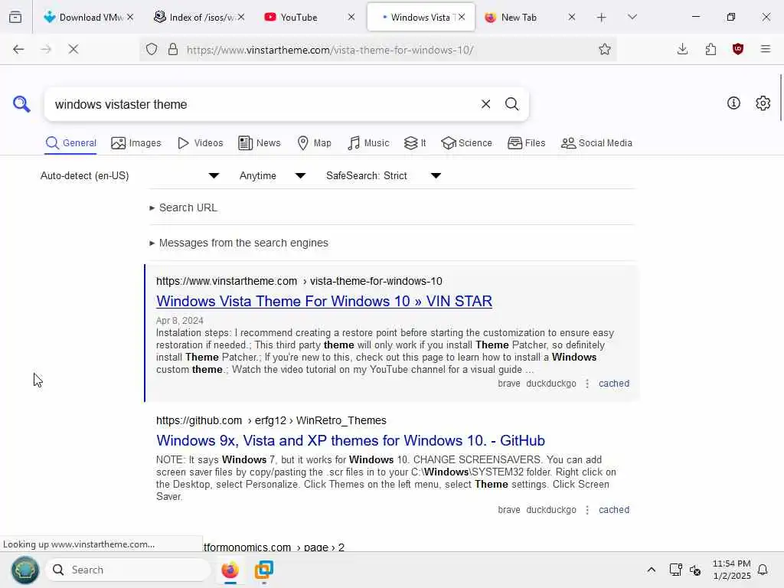784x588 pixels.
Task: Open the muted volume tray icon
Action: (x=695, y=570)
